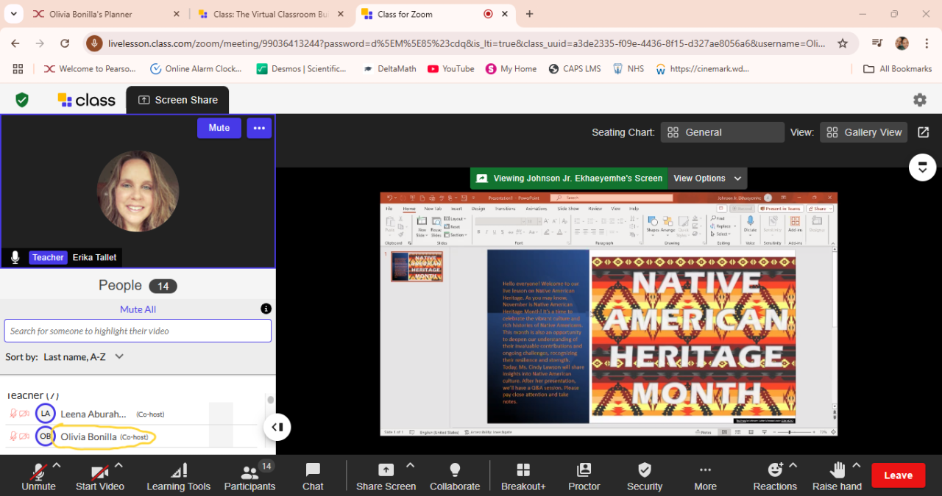Click Olivia Bonilla in the people list

pyautogui.click(x=88, y=436)
